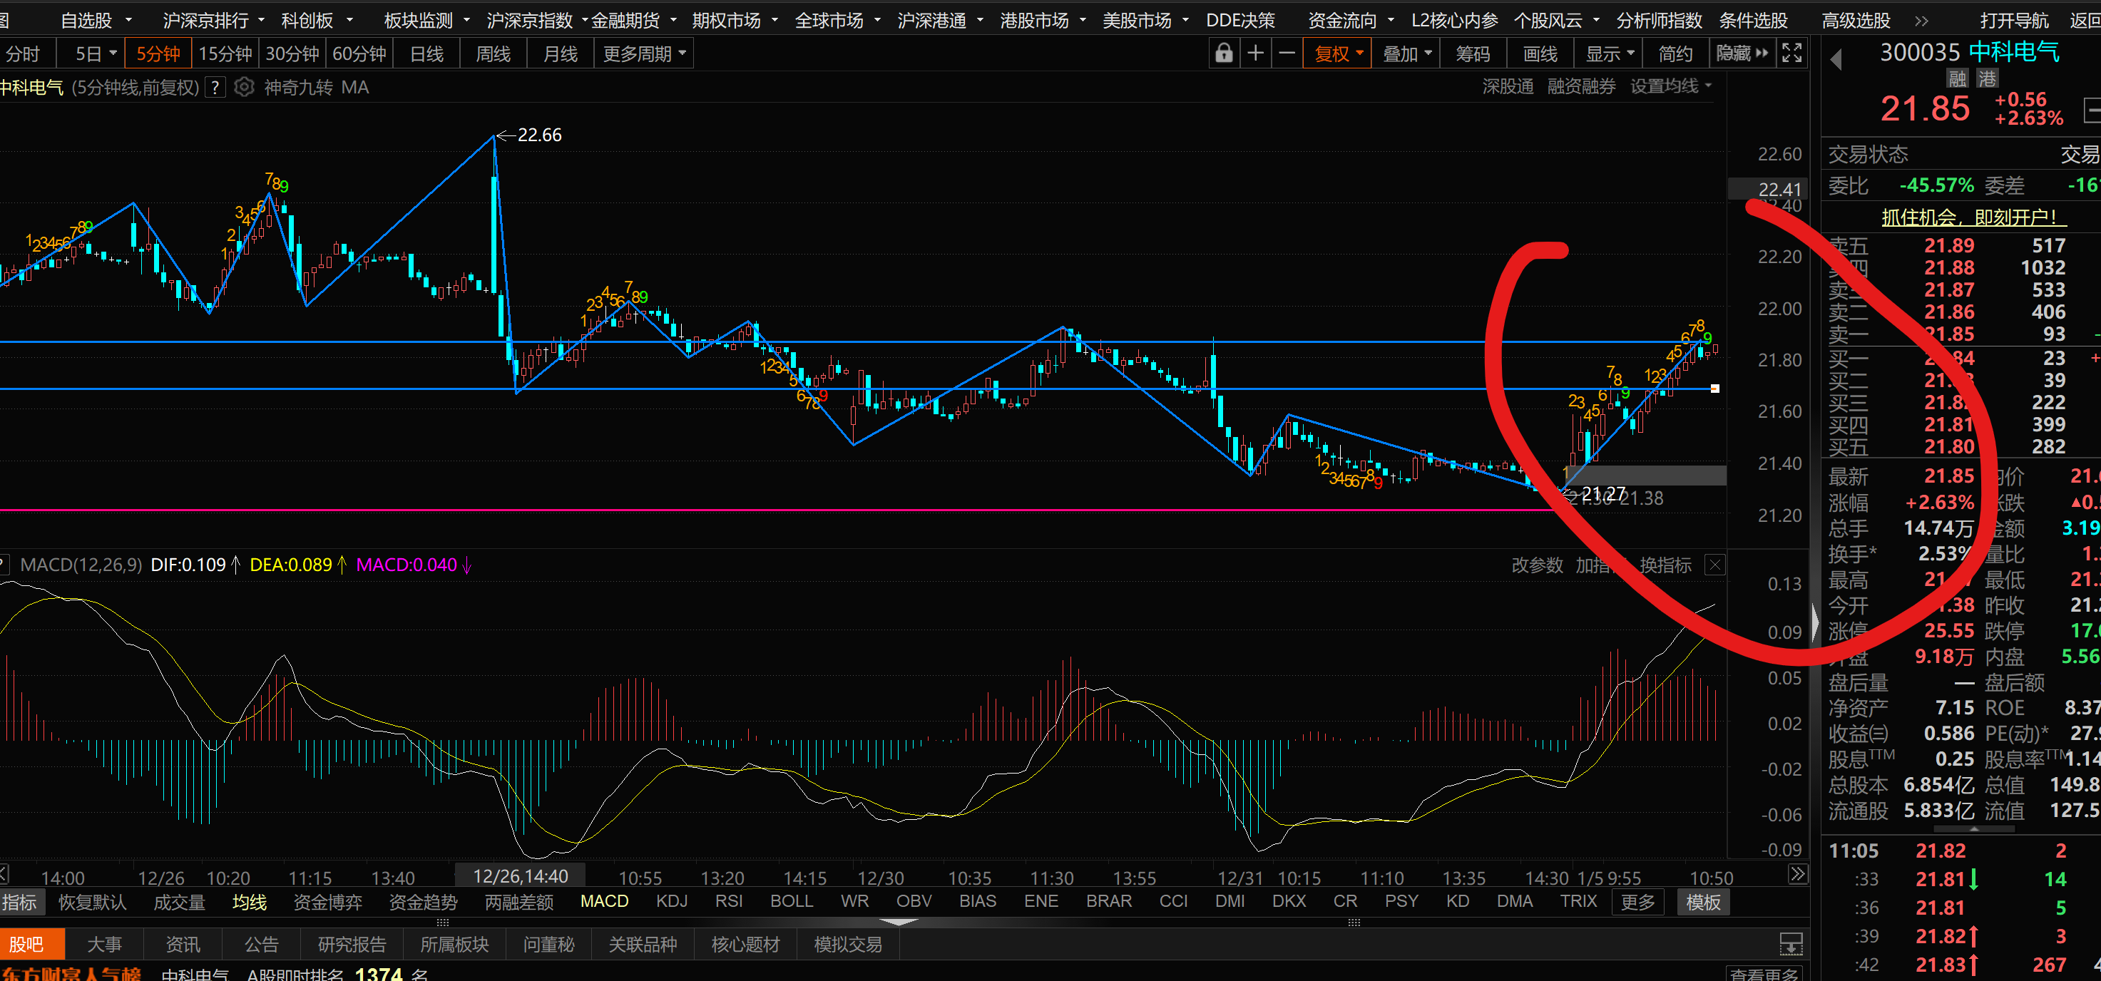Zoom in the chart with plus icon
The width and height of the screenshot is (2101, 981).
(x=1255, y=53)
